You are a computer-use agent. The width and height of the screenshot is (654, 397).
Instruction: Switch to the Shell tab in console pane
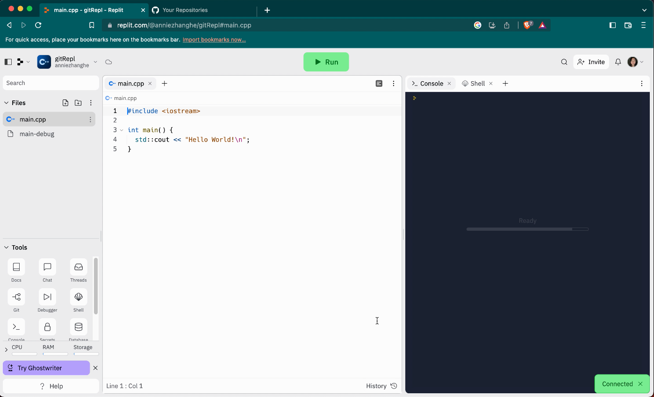[477, 83]
